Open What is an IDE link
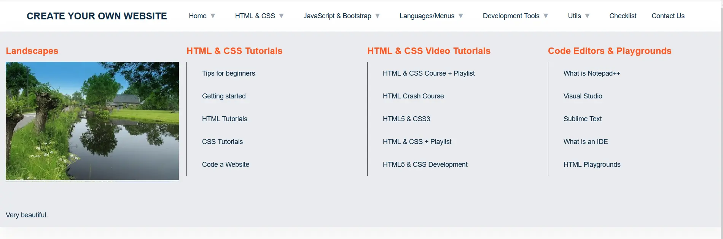The image size is (723, 239). point(586,142)
